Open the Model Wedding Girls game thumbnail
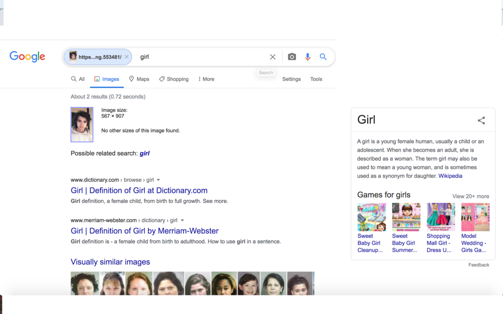Viewport: 503px width, 314px height. (475, 217)
